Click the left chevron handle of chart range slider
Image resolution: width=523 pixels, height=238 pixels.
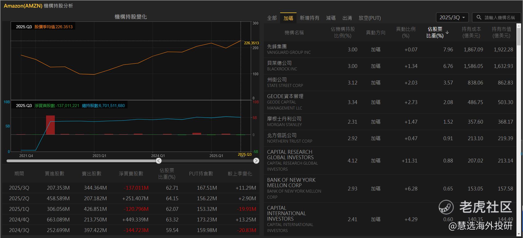(159, 161)
